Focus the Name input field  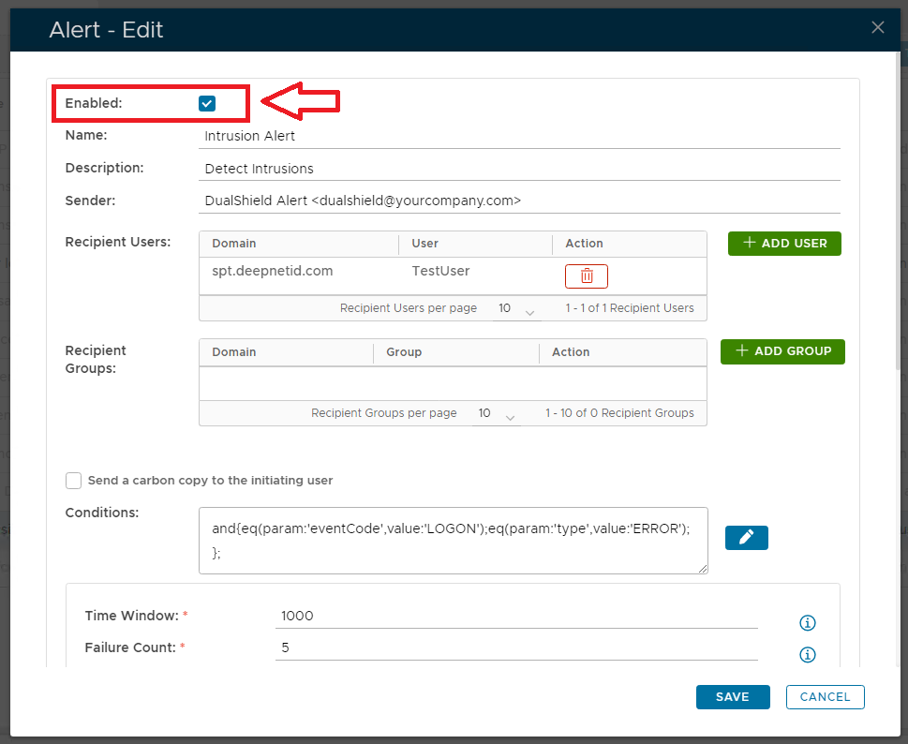tap(520, 136)
